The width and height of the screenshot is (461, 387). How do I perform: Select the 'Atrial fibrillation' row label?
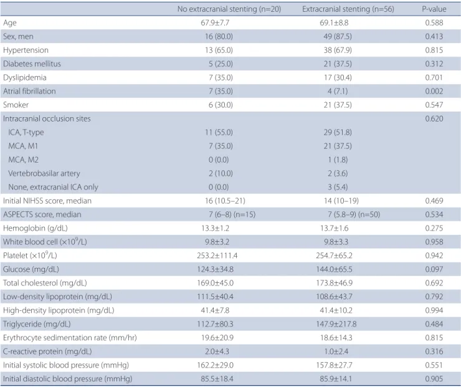click(29, 91)
